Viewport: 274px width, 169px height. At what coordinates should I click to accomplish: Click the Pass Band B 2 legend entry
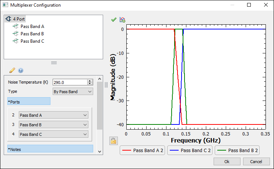(237, 150)
